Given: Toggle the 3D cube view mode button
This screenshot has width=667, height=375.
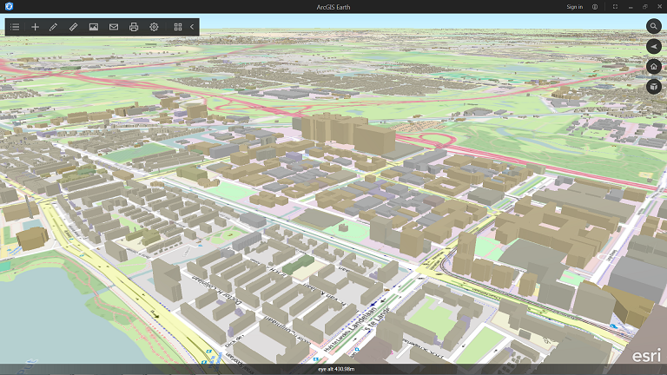Looking at the screenshot, I should click(654, 87).
